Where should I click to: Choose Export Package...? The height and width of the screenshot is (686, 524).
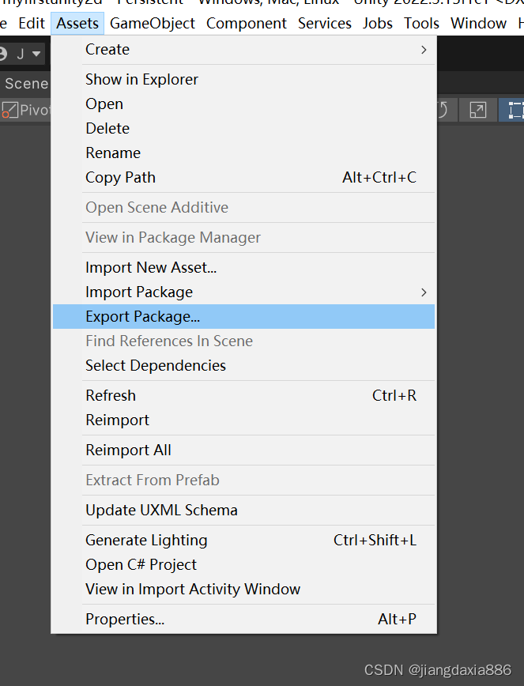coord(243,316)
